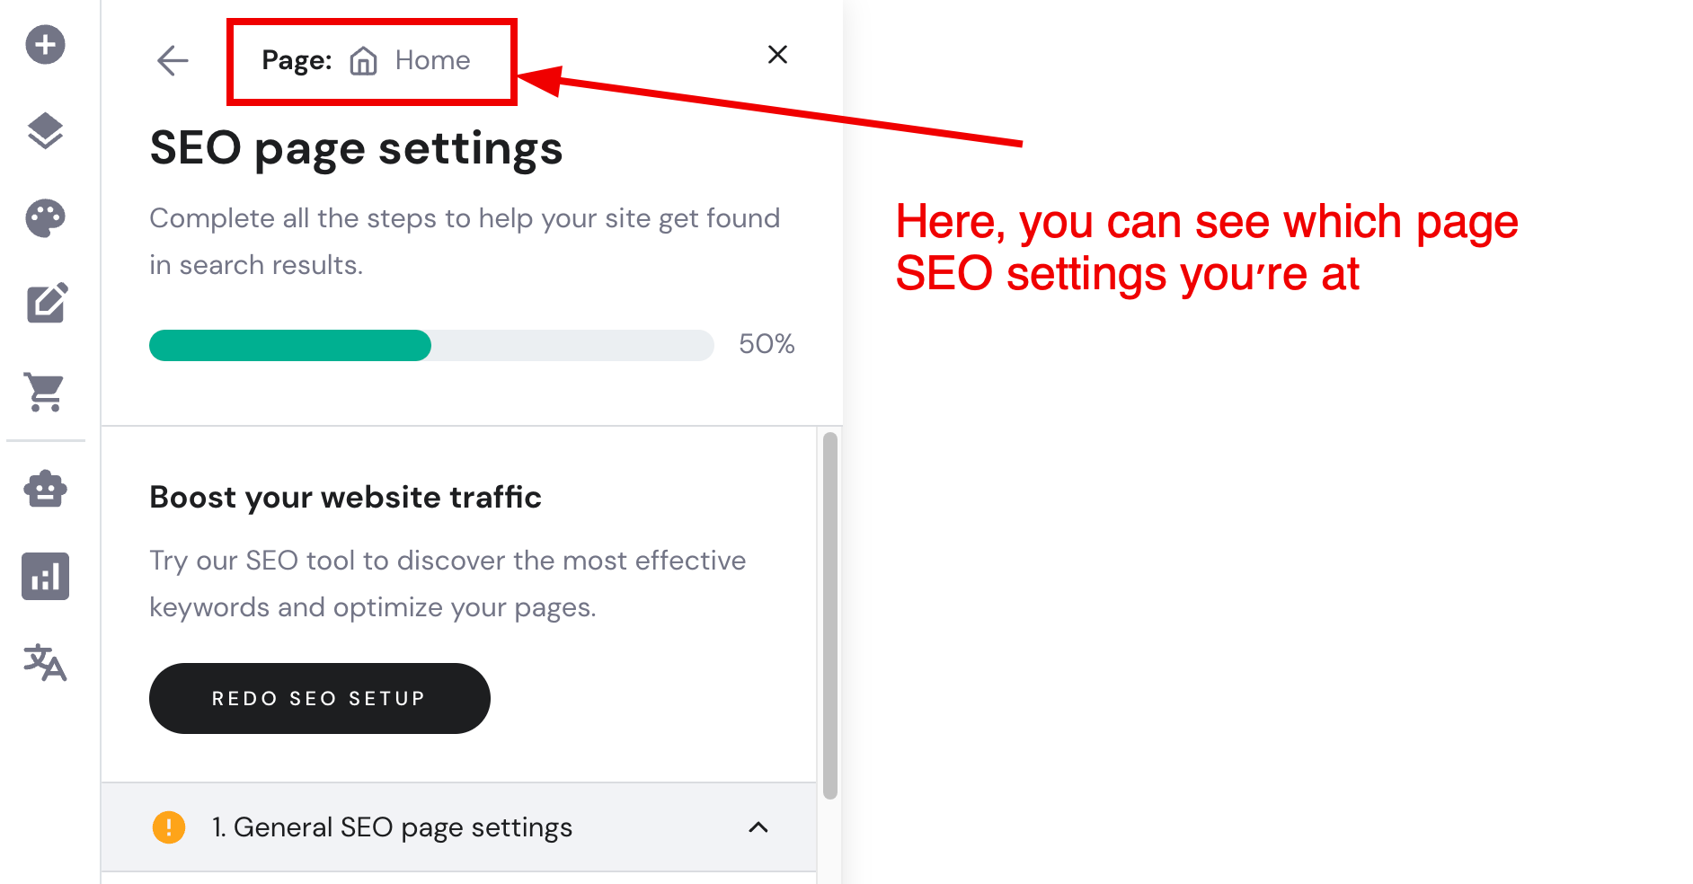Click the green SEO progress bar
Screen dimensions: 1693x884
290,346
